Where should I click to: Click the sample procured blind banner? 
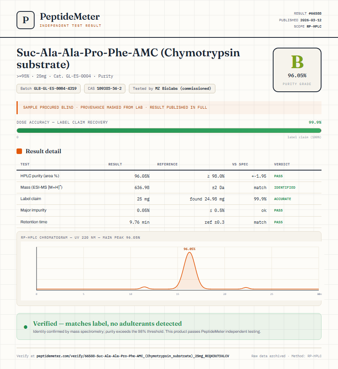[x=169, y=108]
